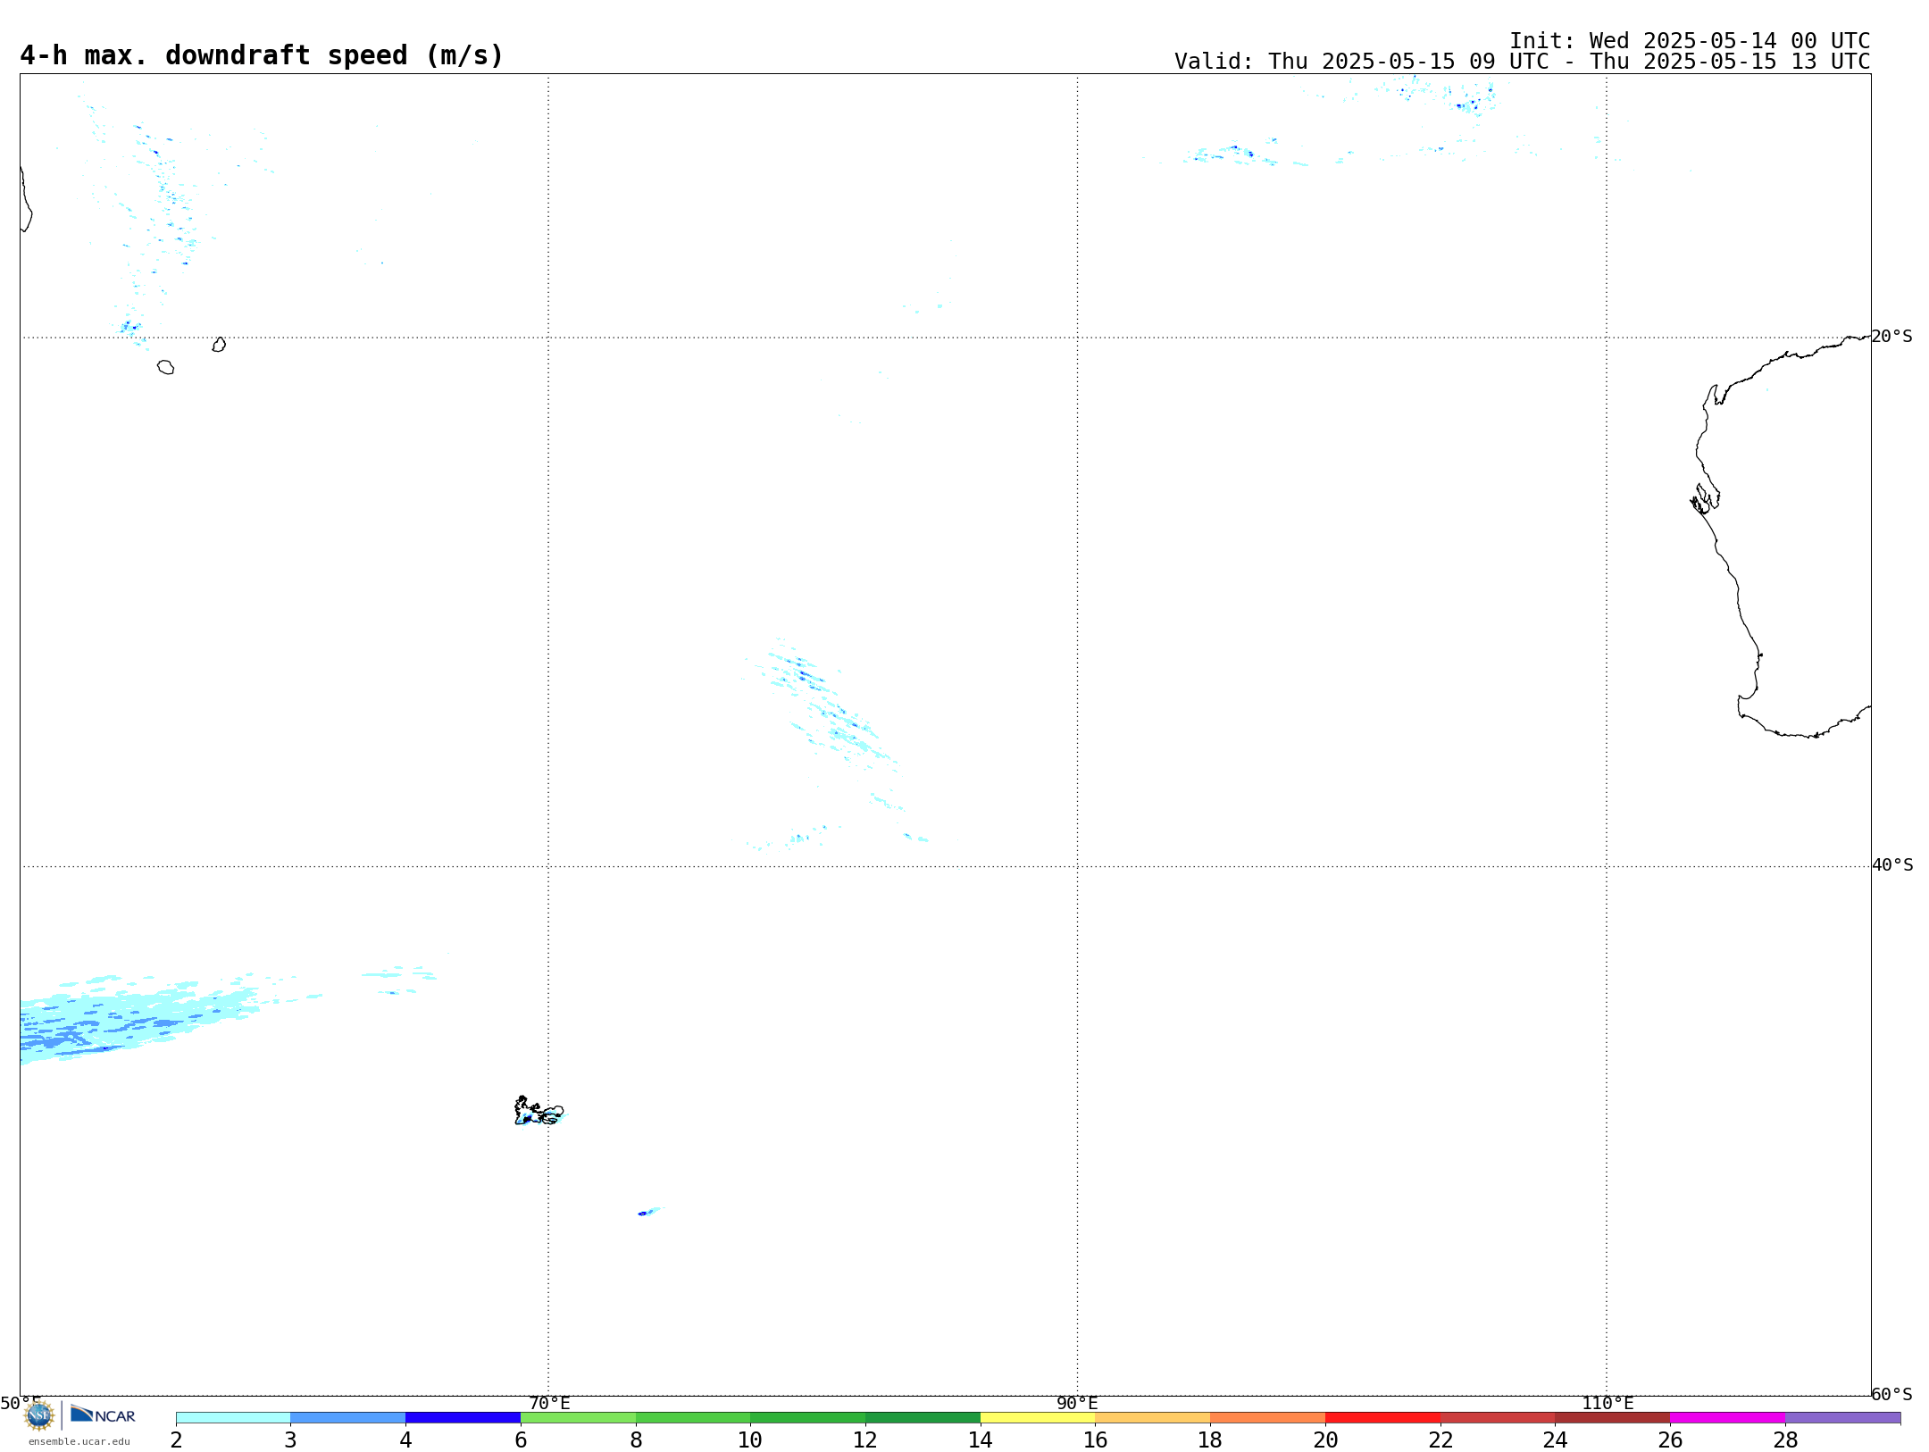Click the colorbar tick label 28
This screenshot has width=1929, height=1452.
1785,1439
